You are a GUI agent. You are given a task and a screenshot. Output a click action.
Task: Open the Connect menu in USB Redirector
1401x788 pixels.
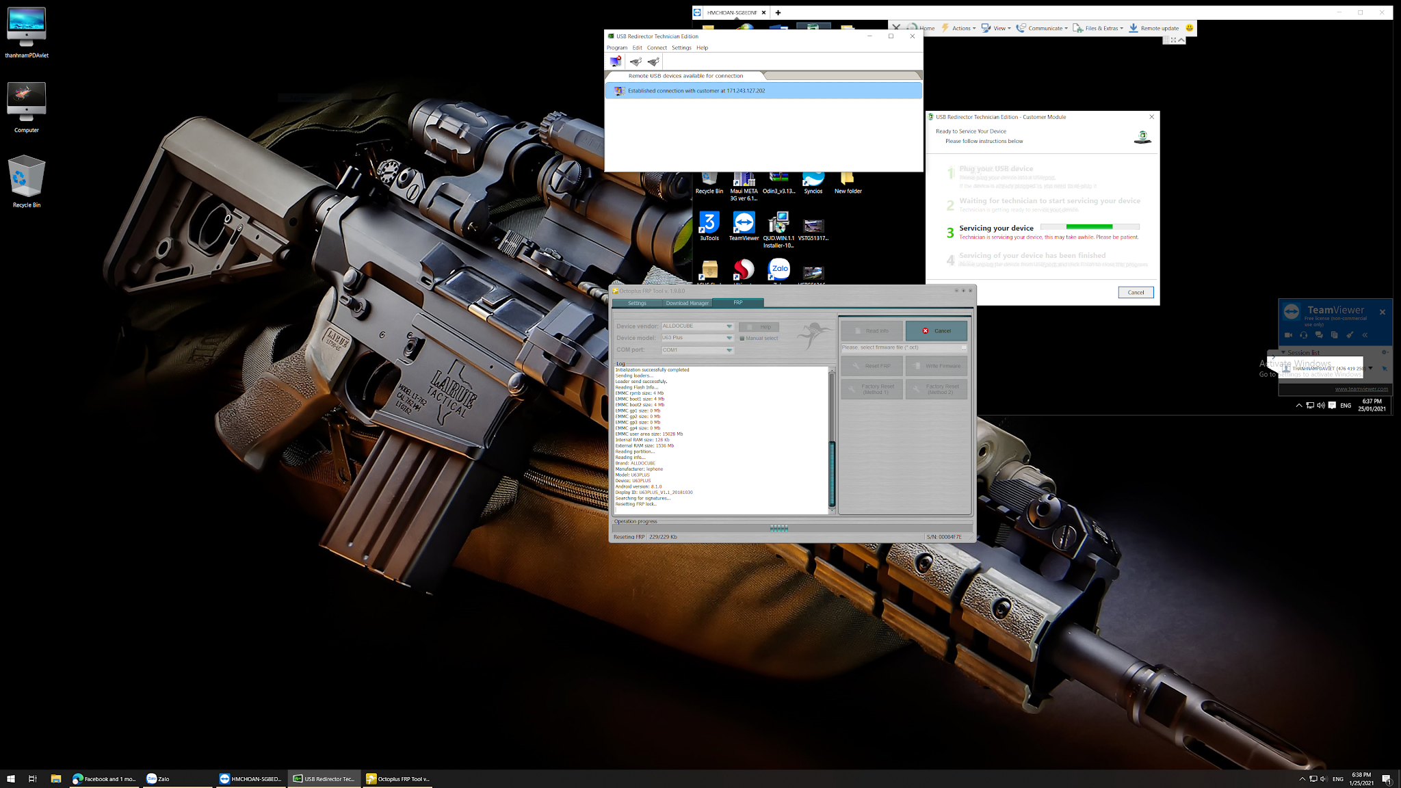pyautogui.click(x=656, y=48)
